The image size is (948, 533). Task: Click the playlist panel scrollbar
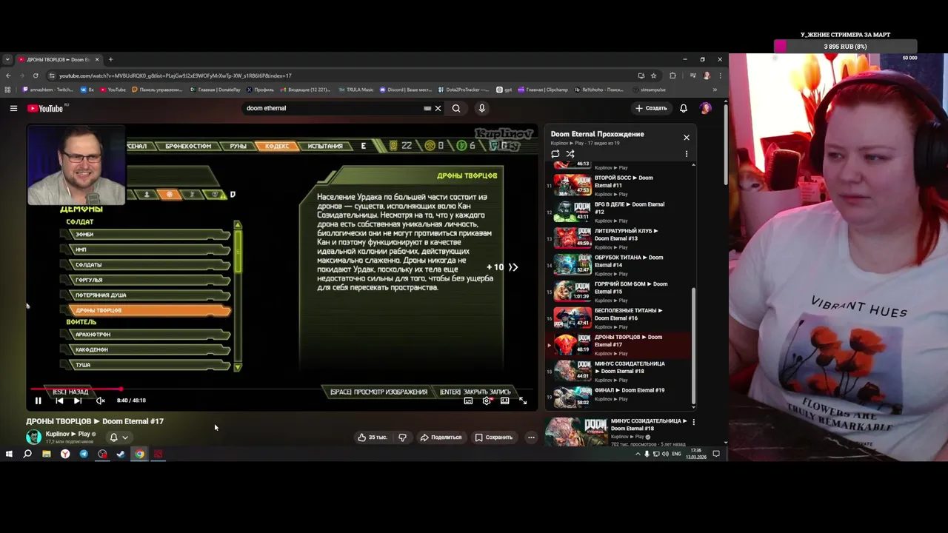[x=694, y=344]
